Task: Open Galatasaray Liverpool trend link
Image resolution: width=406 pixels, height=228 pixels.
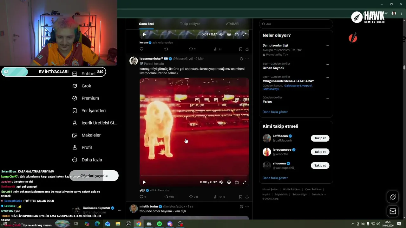Action: pyautogui.click(x=298, y=85)
